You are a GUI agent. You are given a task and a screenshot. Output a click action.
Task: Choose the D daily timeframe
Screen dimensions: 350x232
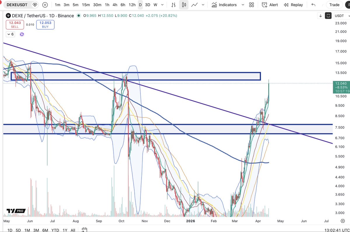[140, 5]
